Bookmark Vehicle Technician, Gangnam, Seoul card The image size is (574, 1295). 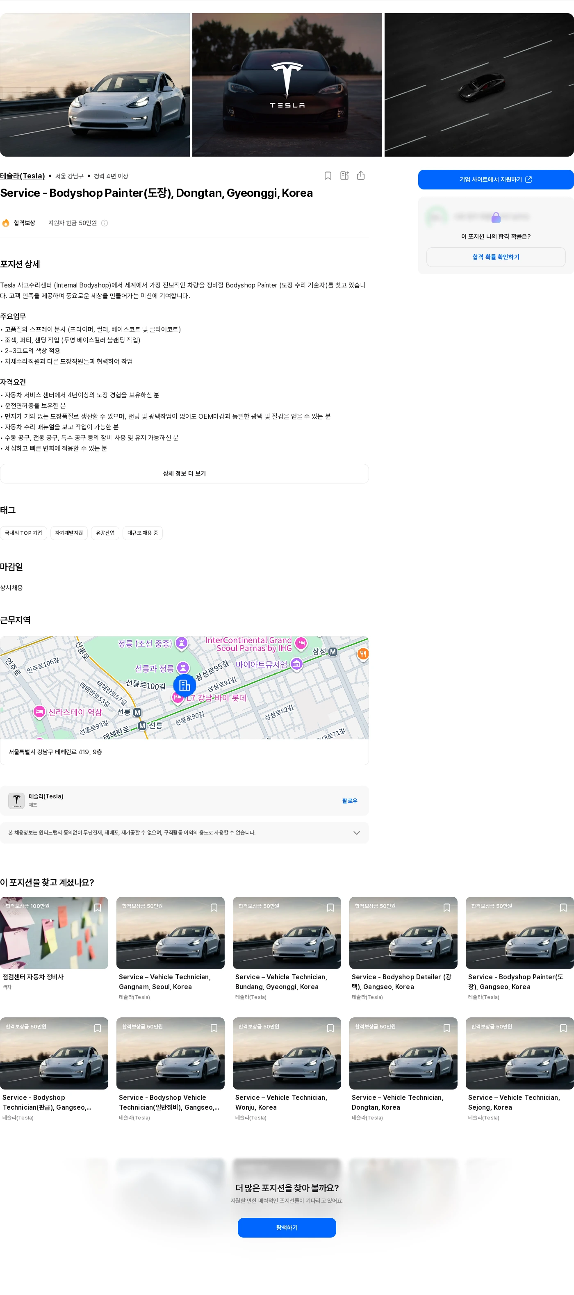(x=214, y=907)
